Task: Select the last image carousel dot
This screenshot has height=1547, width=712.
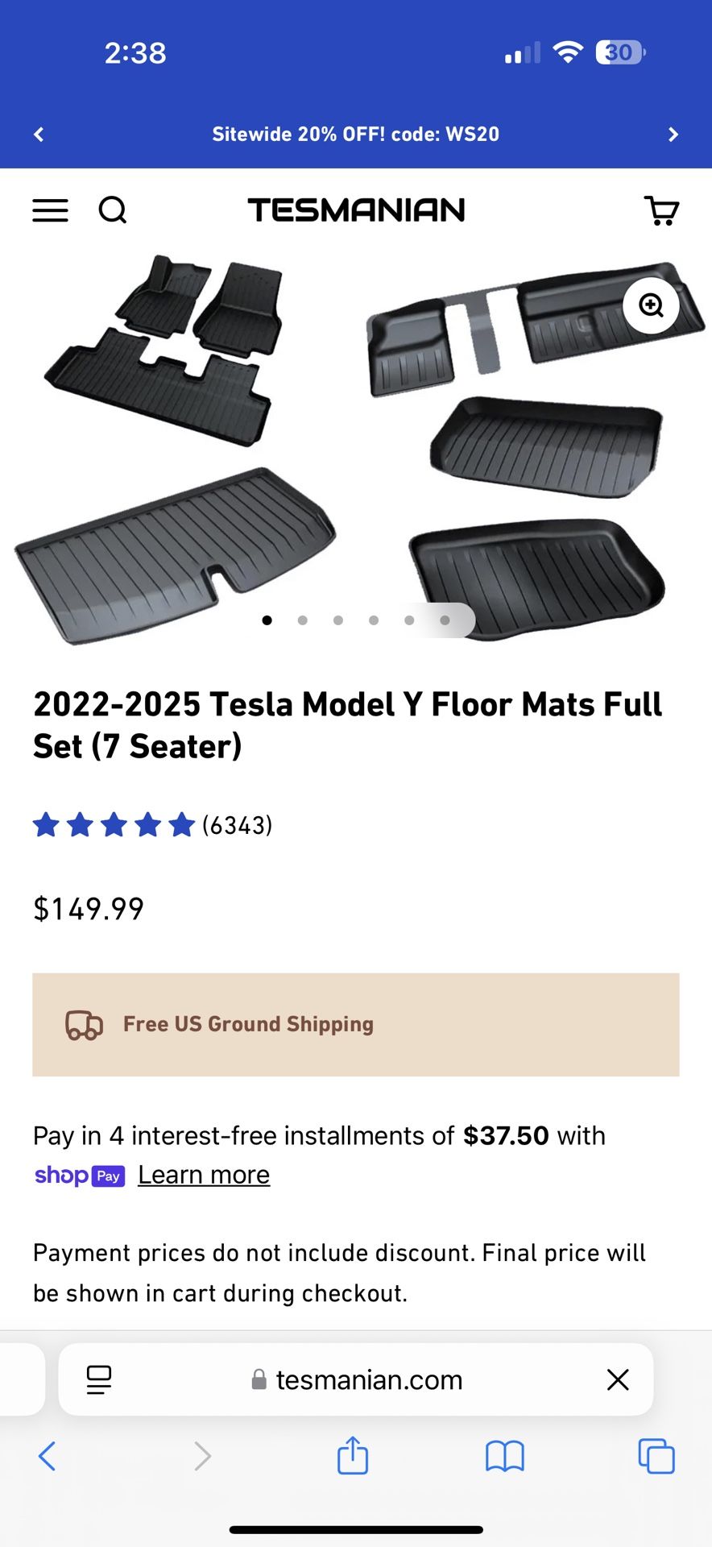Action: pyautogui.click(x=445, y=620)
